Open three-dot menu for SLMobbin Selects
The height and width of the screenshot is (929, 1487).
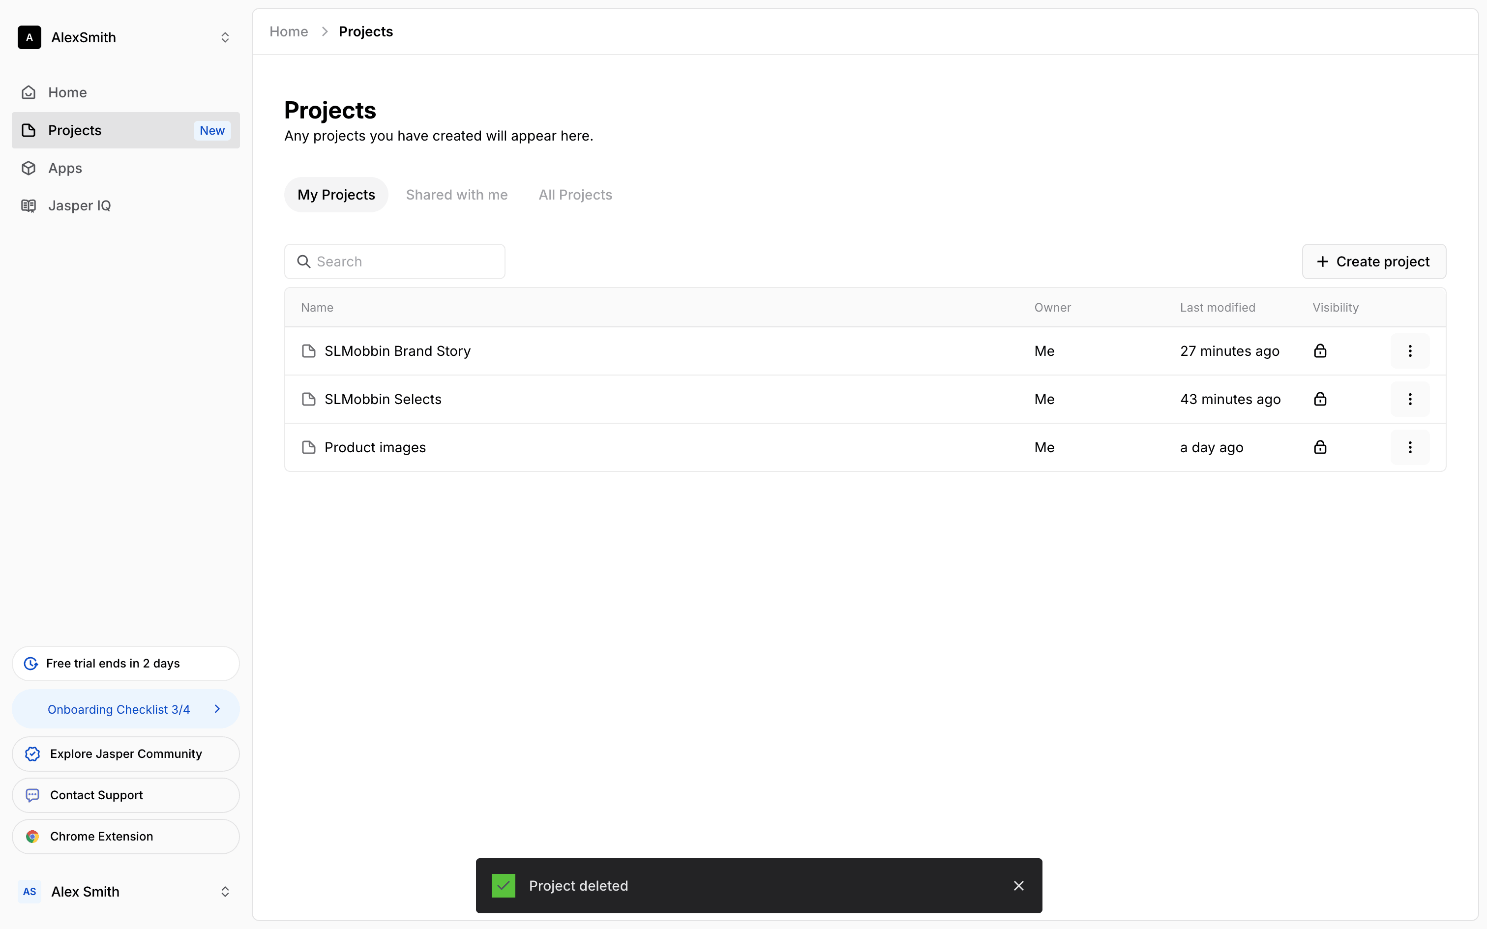[1410, 399]
